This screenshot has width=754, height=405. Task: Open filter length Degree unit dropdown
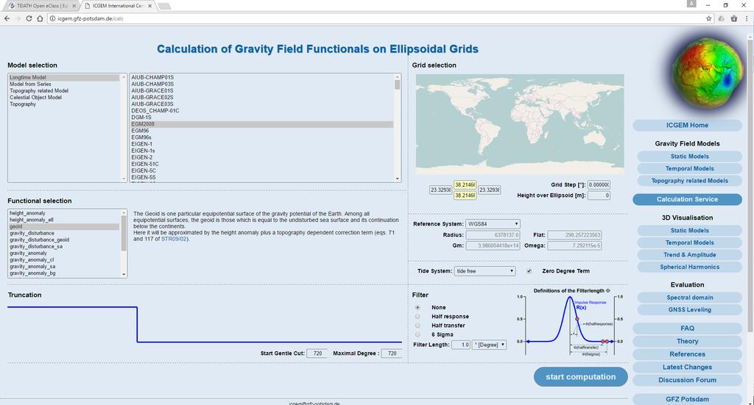tap(489, 345)
